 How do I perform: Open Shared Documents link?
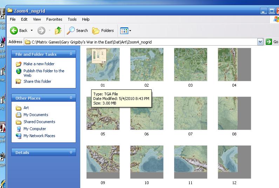click(x=39, y=122)
